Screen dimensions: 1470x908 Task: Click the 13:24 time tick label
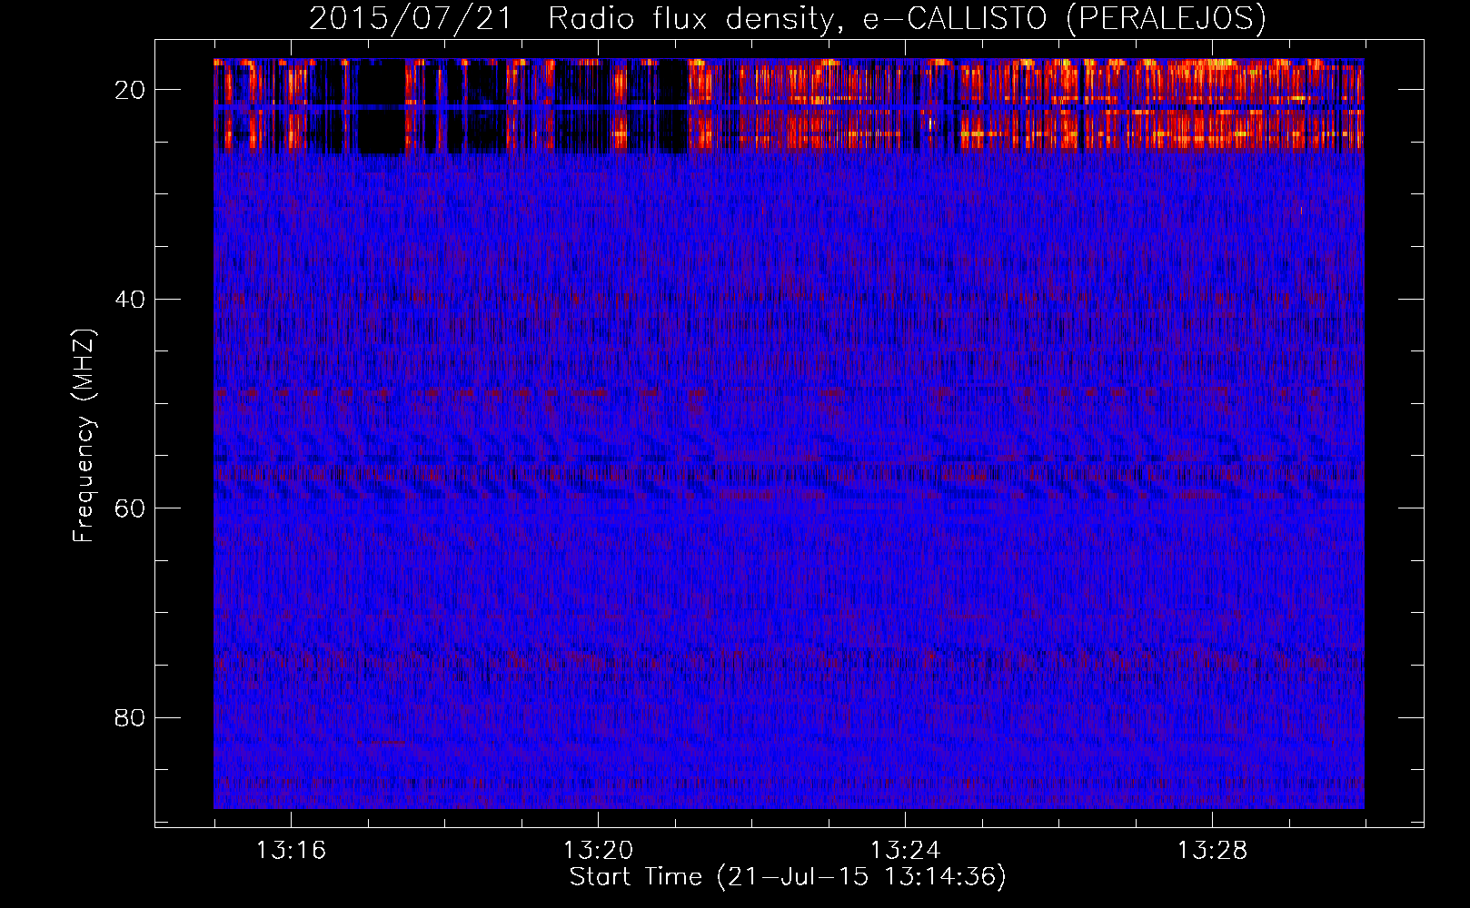(x=905, y=851)
